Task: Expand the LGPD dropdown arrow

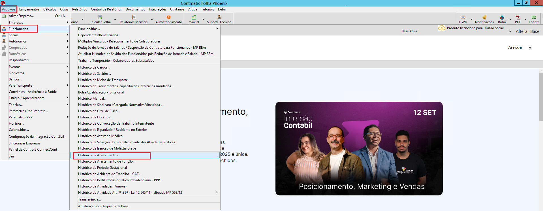Action: coord(471,20)
